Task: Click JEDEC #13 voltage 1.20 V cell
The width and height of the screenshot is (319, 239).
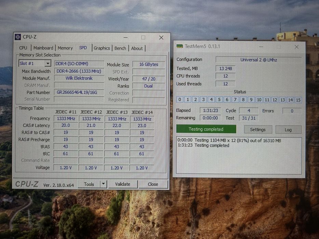Action: point(117,168)
